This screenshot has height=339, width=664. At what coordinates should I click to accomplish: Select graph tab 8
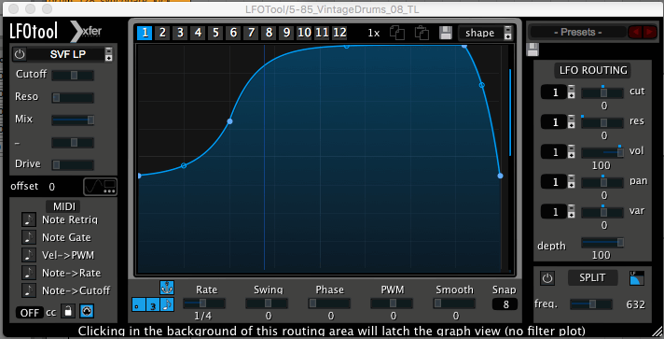[269, 33]
